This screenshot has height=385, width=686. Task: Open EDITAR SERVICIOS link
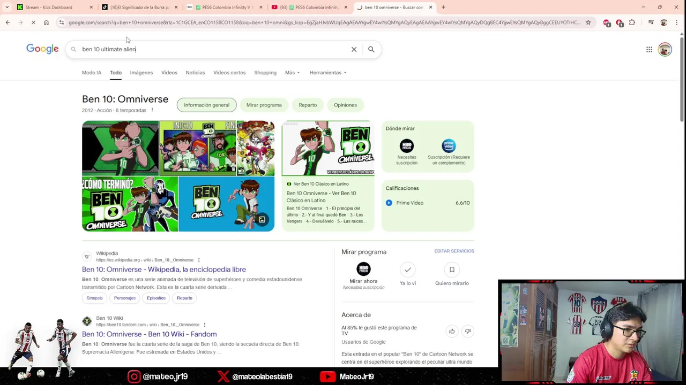(x=454, y=251)
